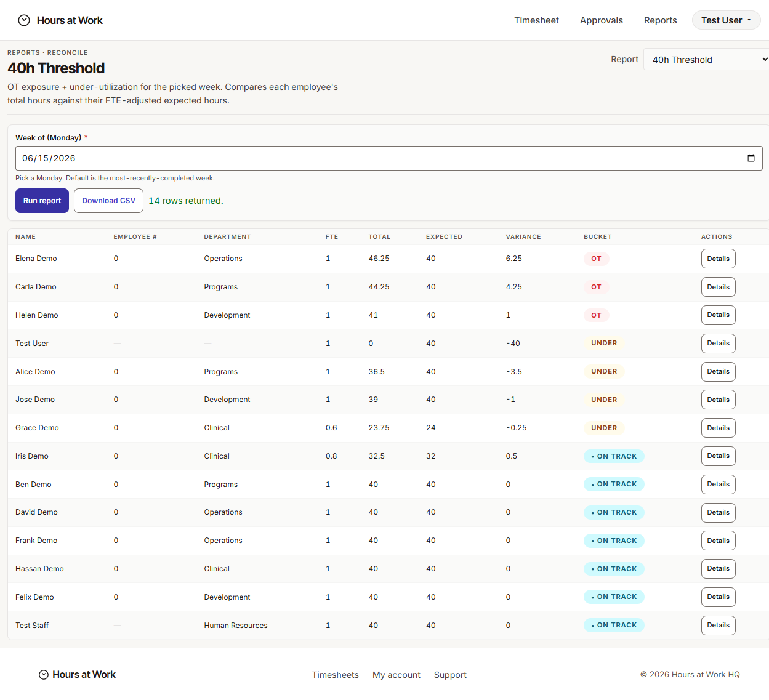
Task: Click the ON TRACK badge in Test Staff row
Action: tap(614, 626)
